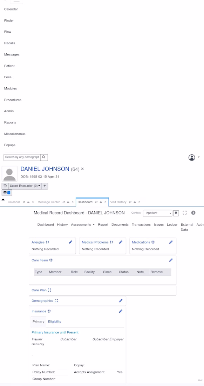Close the Visit History tab
Viewport: 204px width, 386px height.
click(x=139, y=202)
